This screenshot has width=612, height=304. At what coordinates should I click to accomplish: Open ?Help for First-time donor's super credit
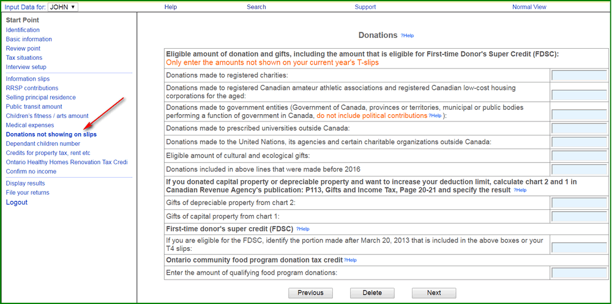point(303,229)
